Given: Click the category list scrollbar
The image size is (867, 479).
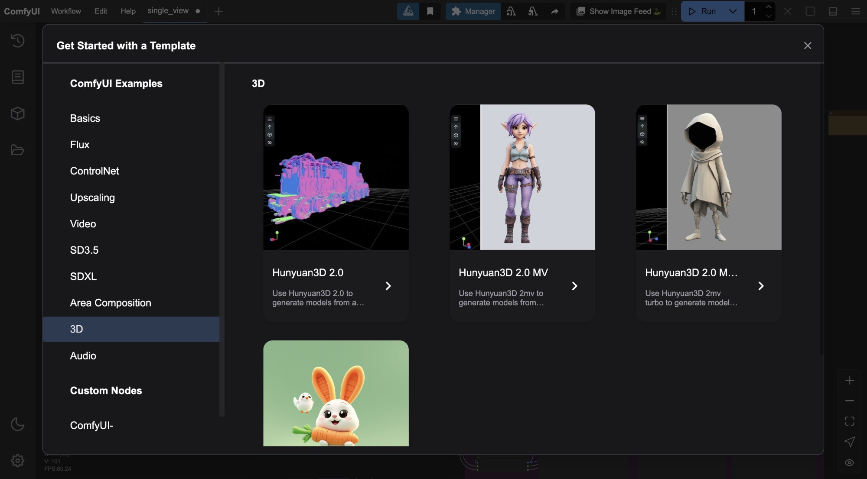Looking at the screenshot, I should point(222,240).
